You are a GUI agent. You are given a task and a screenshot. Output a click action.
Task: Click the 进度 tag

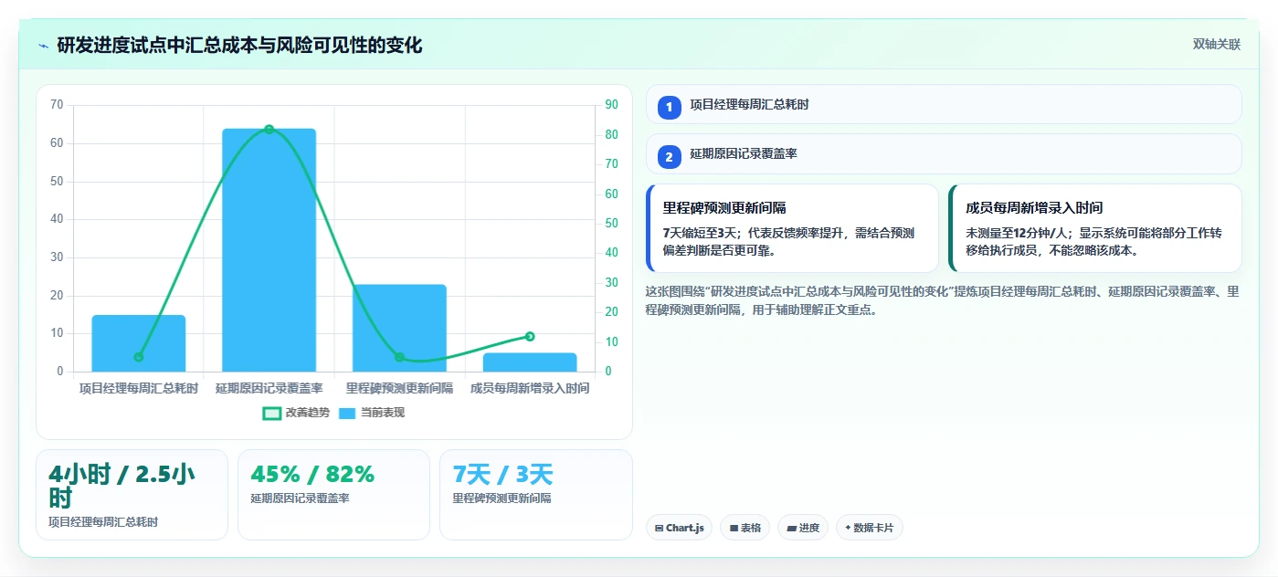tap(803, 528)
